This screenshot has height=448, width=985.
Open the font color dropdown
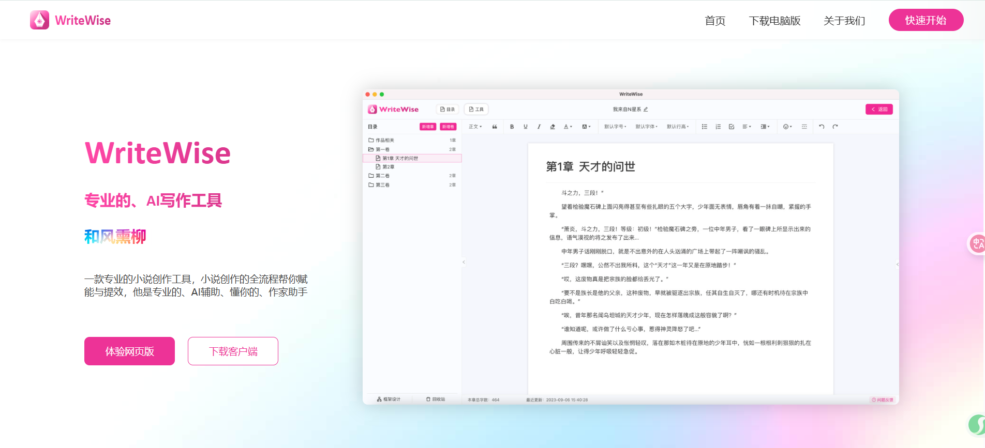click(568, 127)
